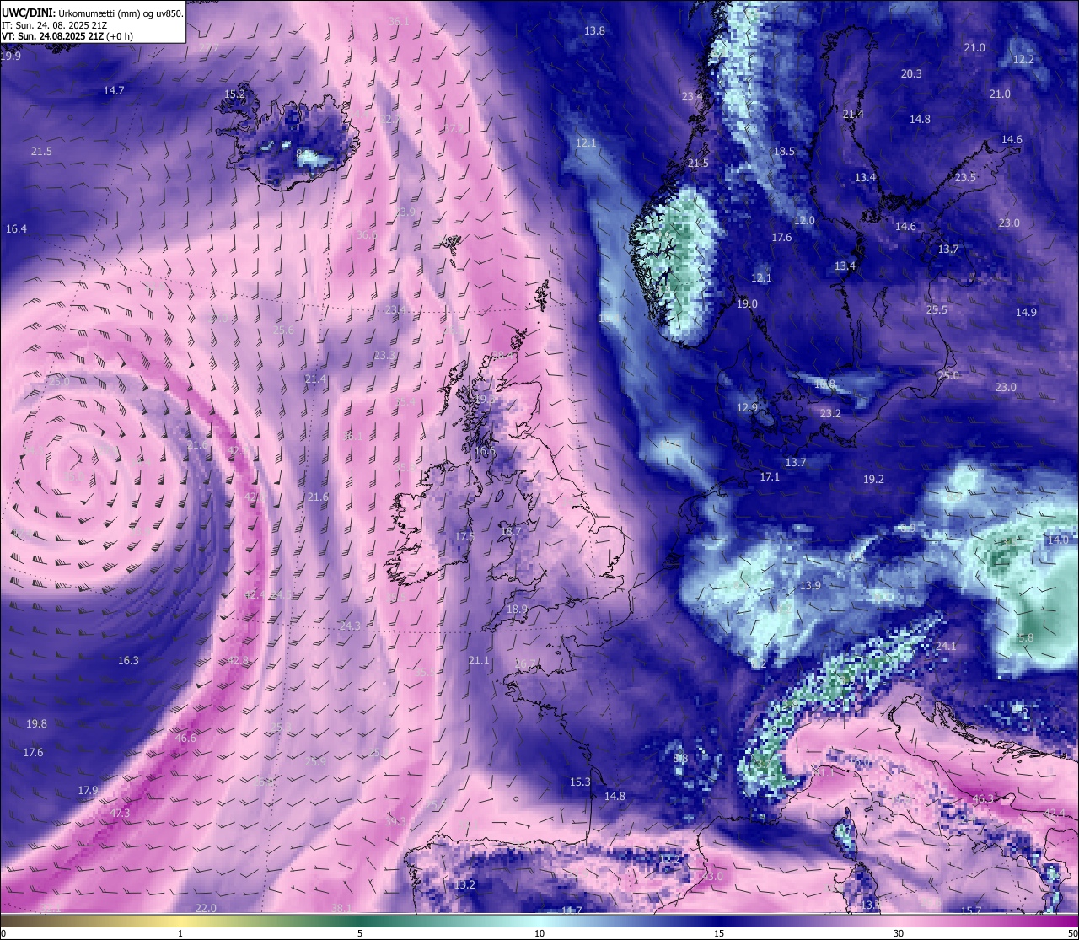The width and height of the screenshot is (1079, 940).
Task: Click the 14.9 value at right edge
Action: pos(1026,313)
